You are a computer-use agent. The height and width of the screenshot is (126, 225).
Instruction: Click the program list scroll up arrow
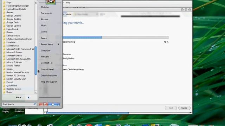[36, 2]
